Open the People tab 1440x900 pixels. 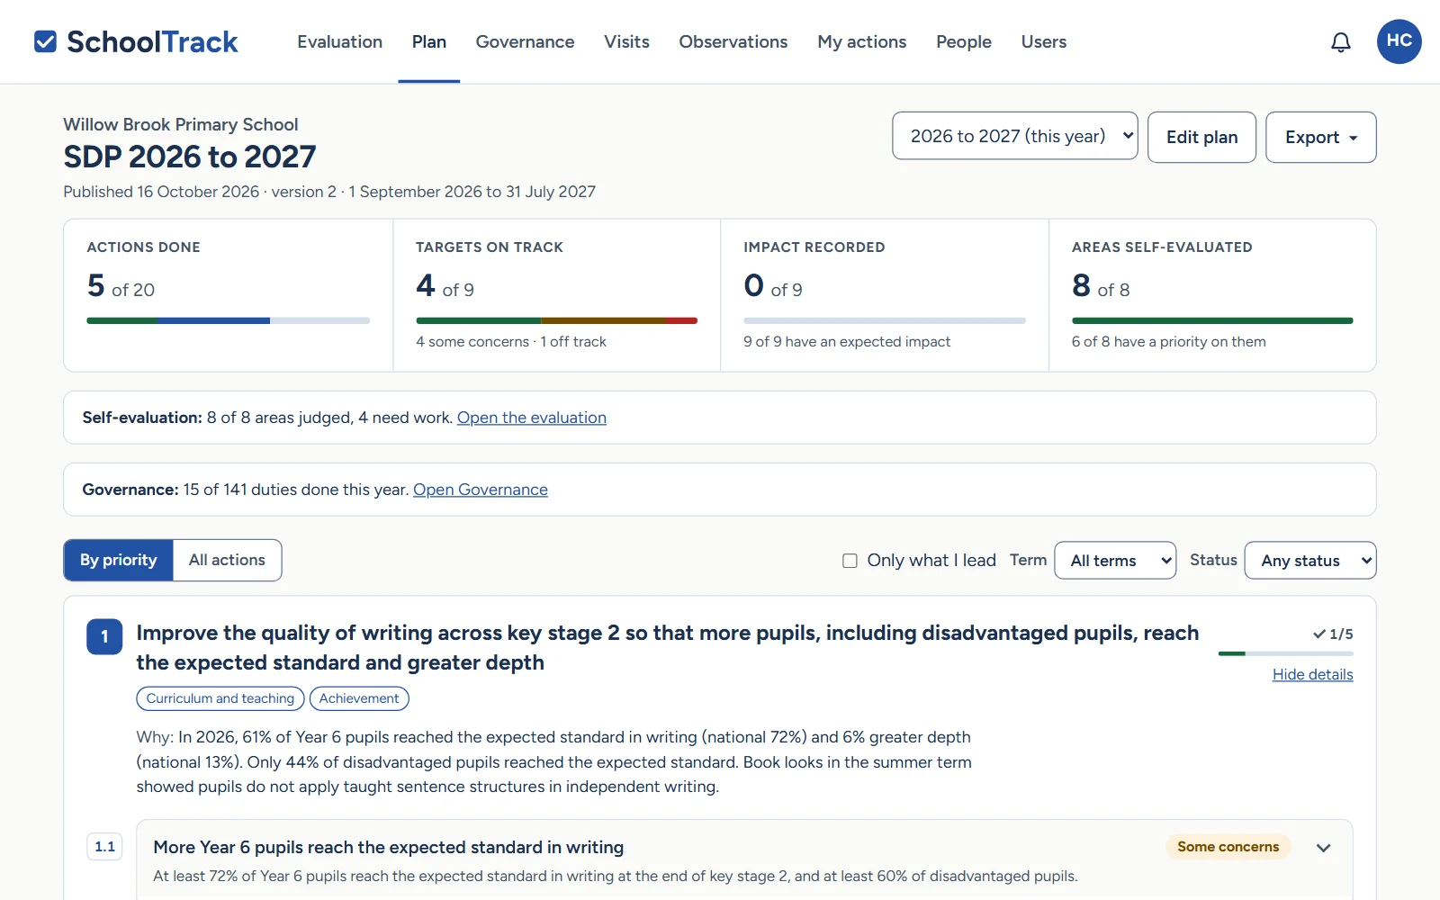(x=963, y=41)
